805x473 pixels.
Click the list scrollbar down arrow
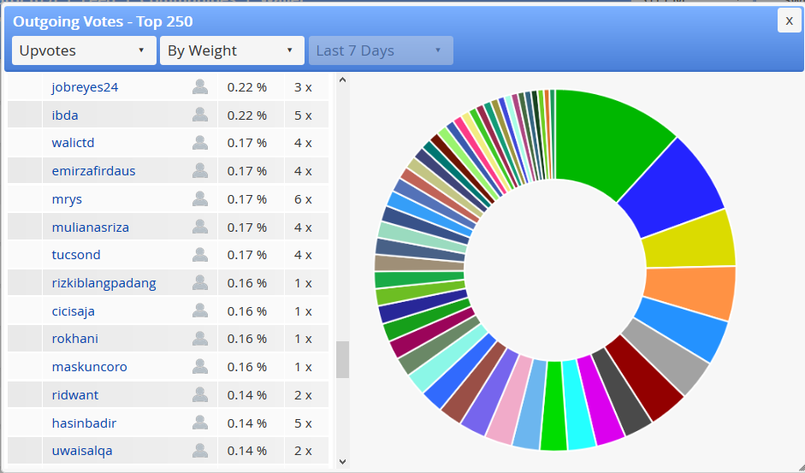coord(342,462)
